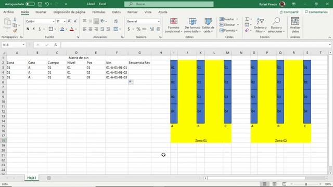
Task: Open the Calibri font name dropdown
Action: tap(53, 21)
